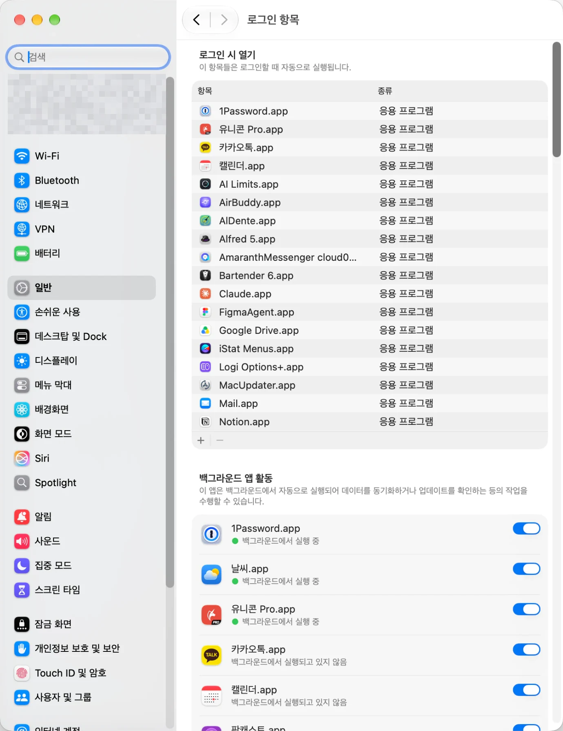Select 일반 in the sidebar
This screenshot has width=563, height=731.
[82, 288]
